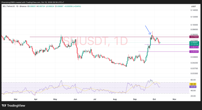Select the 0.07608 price line label
The height and width of the screenshot is (110, 202).
(194, 37)
